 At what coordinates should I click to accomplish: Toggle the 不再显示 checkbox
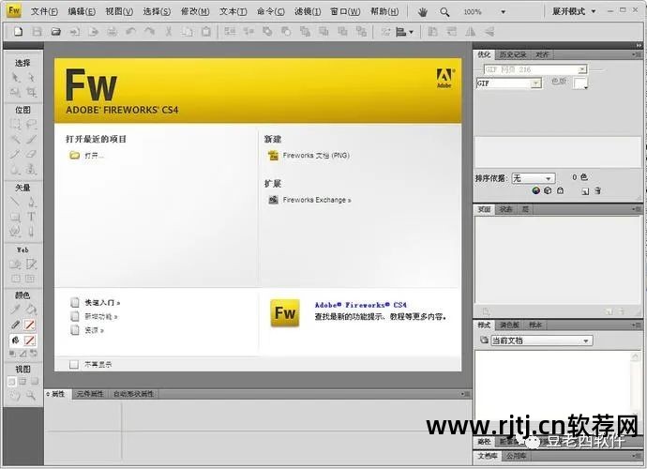point(74,364)
